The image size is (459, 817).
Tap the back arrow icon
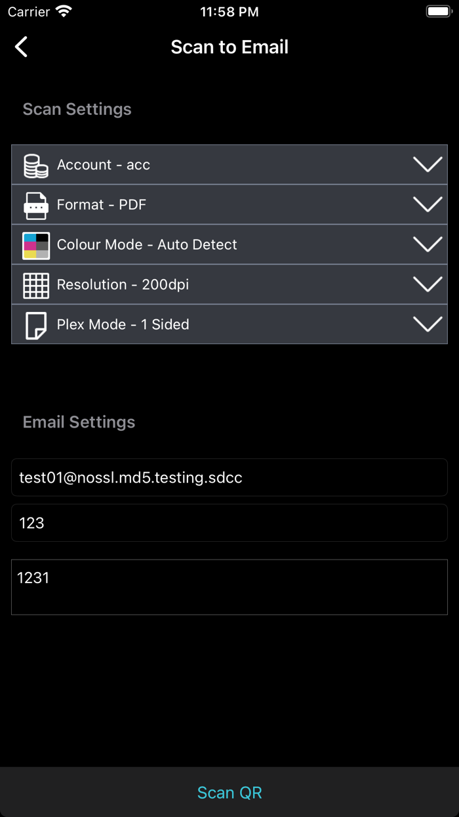pos(21,47)
